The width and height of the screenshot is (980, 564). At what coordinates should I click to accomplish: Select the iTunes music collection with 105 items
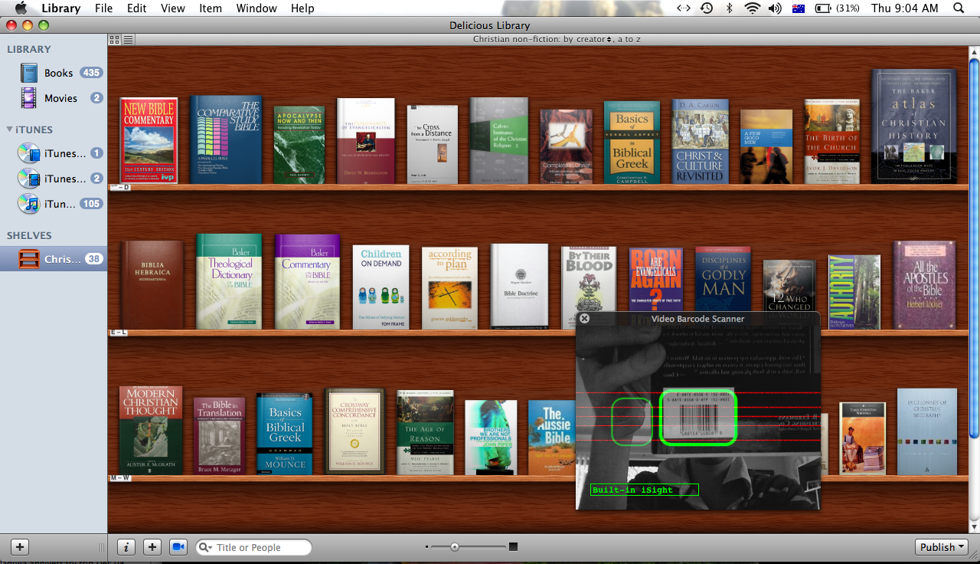pos(60,204)
